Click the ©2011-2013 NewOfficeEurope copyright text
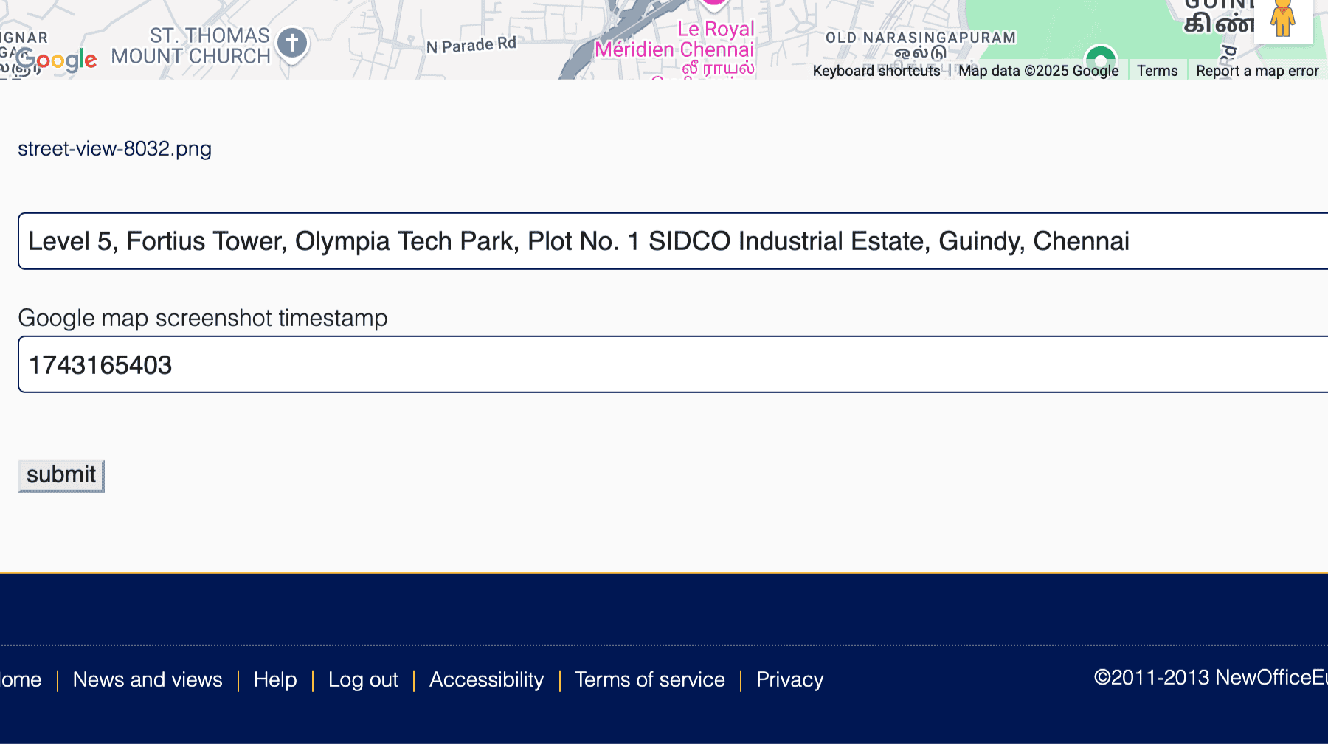 pos(1211,677)
